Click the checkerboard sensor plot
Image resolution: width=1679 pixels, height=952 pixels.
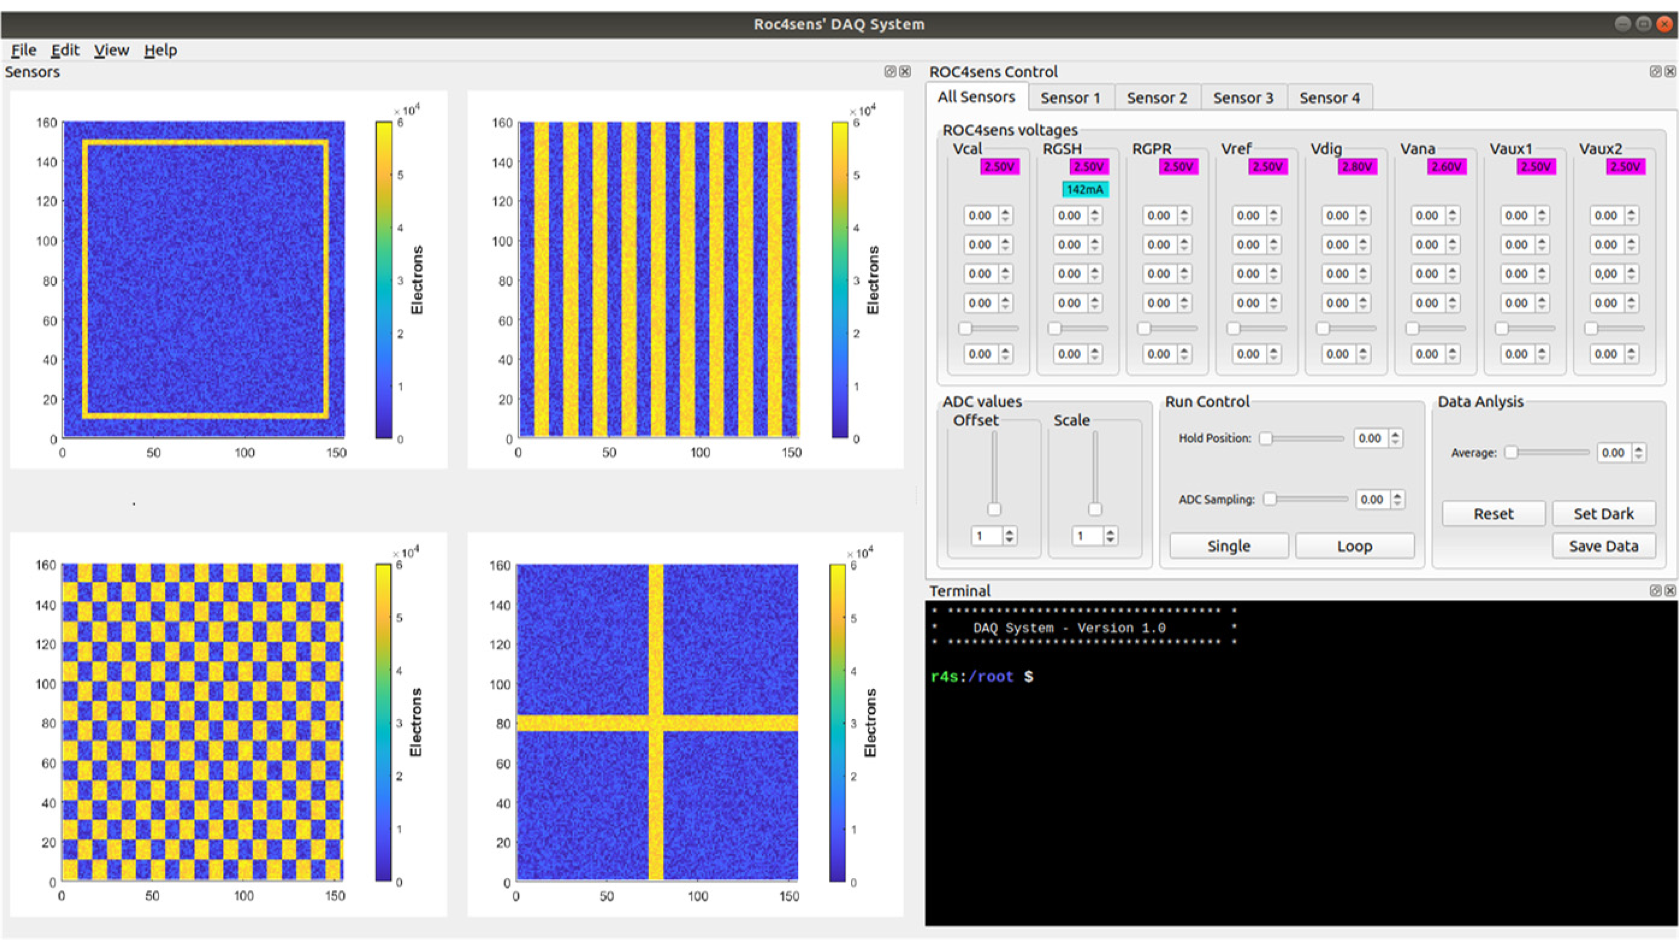pyautogui.click(x=202, y=722)
